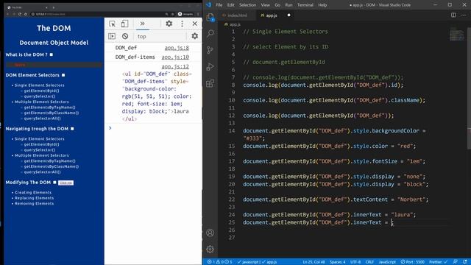Open DevTools settings gear
The height and width of the screenshot is (265, 471).
pos(169,24)
